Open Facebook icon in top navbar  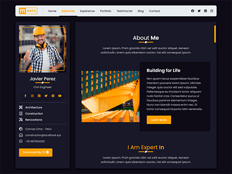click(x=192, y=11)
